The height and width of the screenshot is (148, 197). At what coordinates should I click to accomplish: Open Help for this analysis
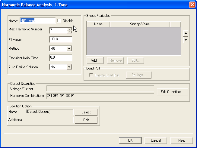click(x=182, y=140)
